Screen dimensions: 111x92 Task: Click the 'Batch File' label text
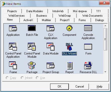[x=32, y=35]
